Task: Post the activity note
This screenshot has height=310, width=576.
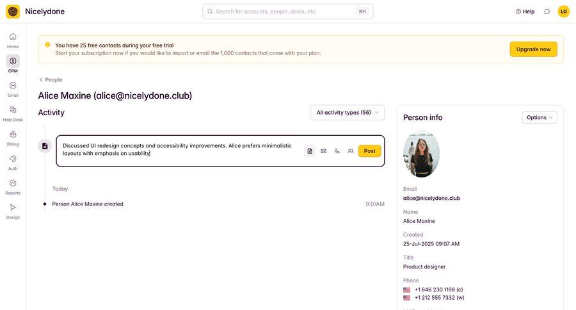Action: [369, 151]
